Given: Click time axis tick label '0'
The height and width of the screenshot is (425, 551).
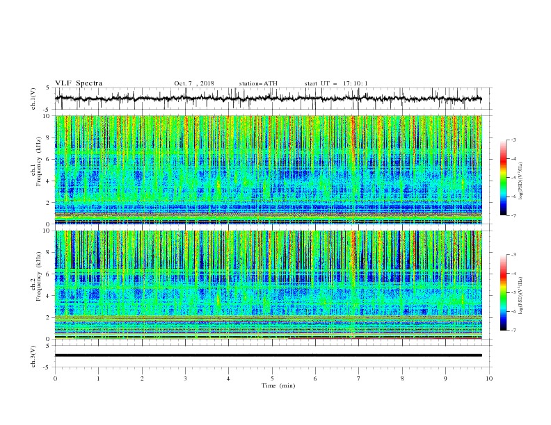Looking at the screenshot, I should coord(55,378).
